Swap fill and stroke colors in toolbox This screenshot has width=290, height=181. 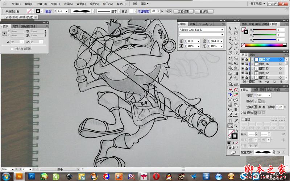(237, 131)
